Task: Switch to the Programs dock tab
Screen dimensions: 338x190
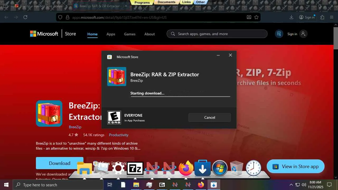Action: point(142,2)
